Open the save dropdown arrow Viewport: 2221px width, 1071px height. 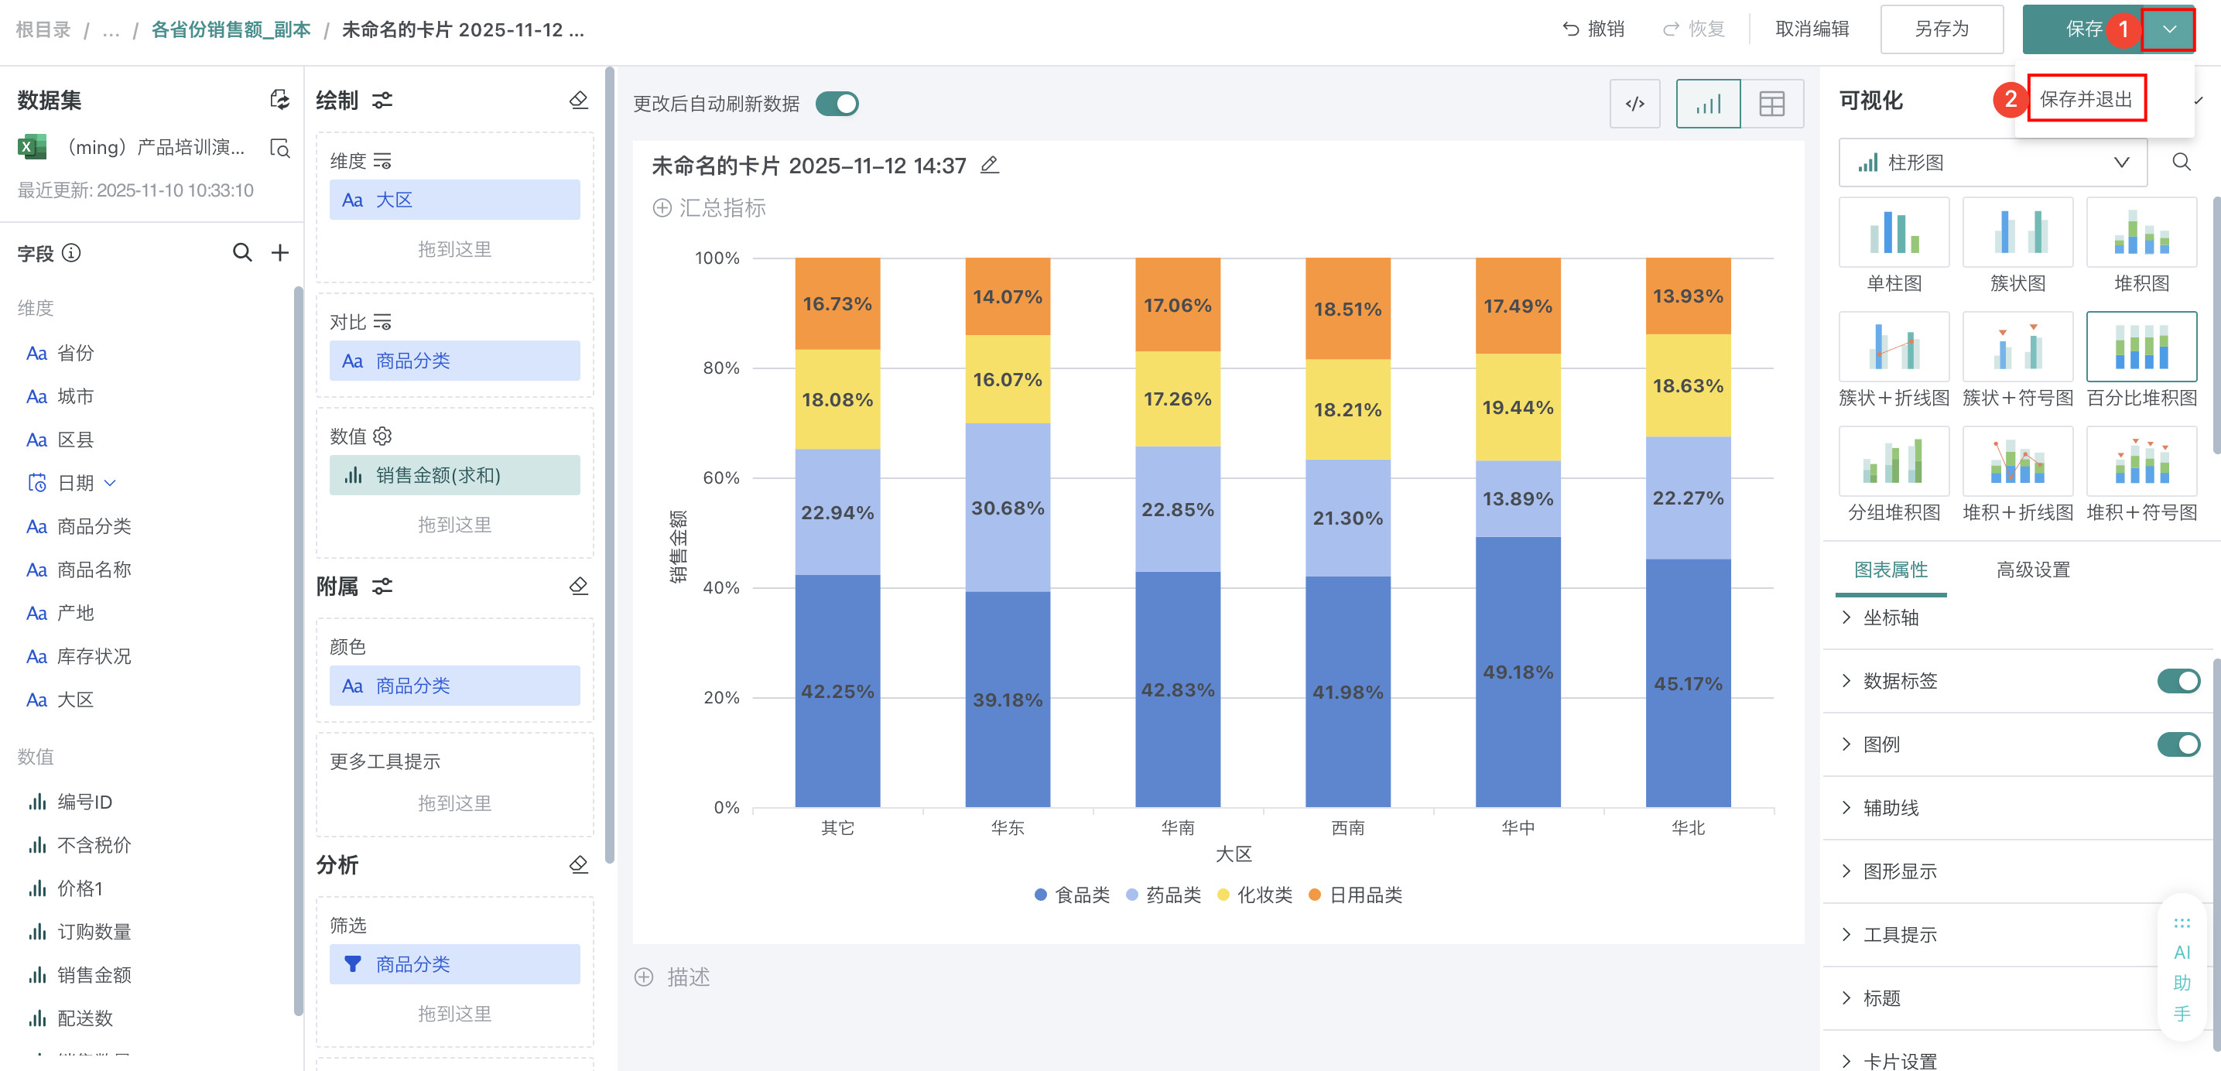point(2168,29)
